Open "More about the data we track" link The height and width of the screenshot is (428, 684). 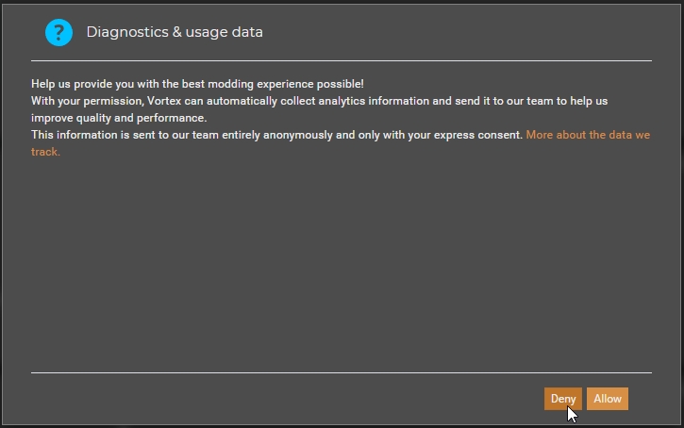[587, 136]
